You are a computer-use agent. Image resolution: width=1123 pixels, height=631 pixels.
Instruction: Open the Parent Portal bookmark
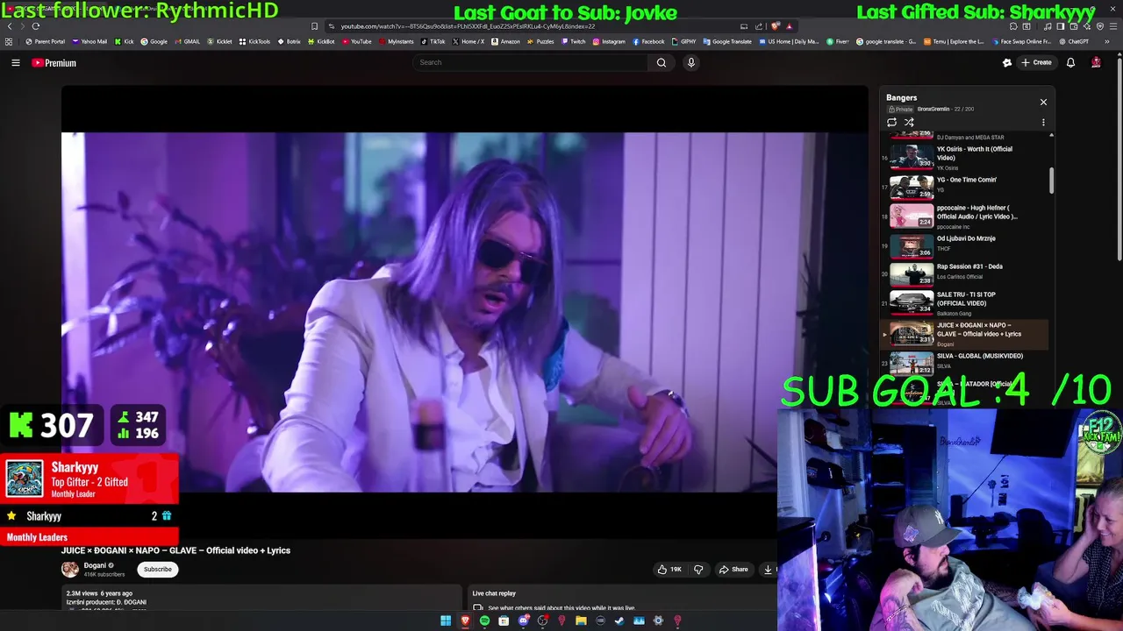click(x=46, y=41)
